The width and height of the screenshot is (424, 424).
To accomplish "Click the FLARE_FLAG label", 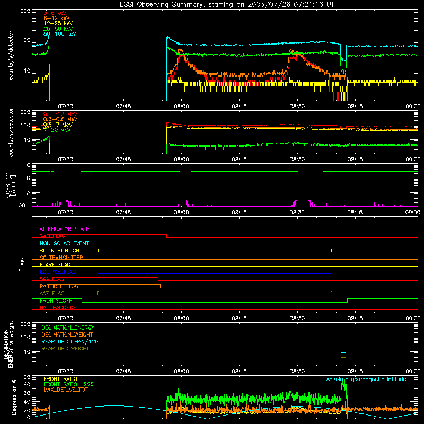I will [55, 264].
